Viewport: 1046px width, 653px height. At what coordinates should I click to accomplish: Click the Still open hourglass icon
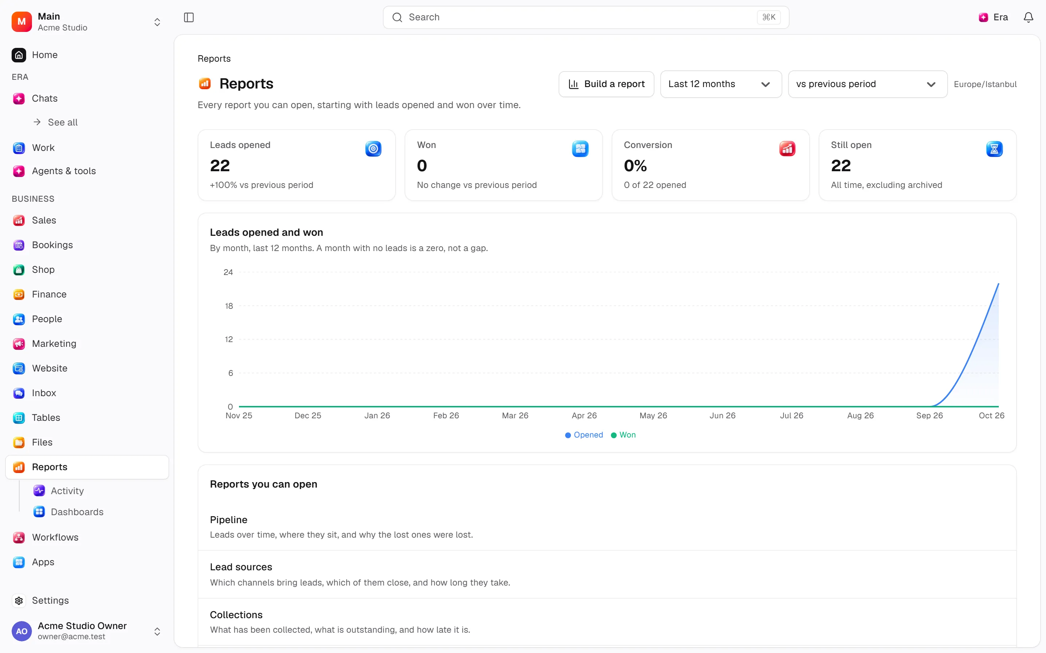point(994,149)
